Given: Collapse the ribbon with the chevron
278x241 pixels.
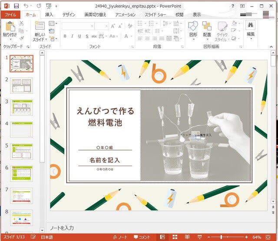Looking at the screenshot, I should 271,47.
